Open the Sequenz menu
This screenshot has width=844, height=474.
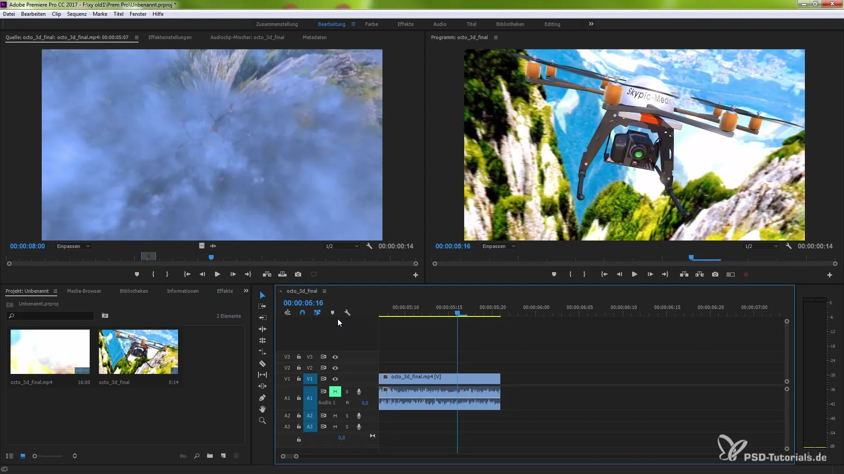point(77,14)
